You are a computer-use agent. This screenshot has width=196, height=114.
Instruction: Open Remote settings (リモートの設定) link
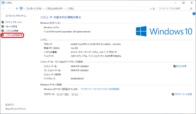(x=11, y=27)
